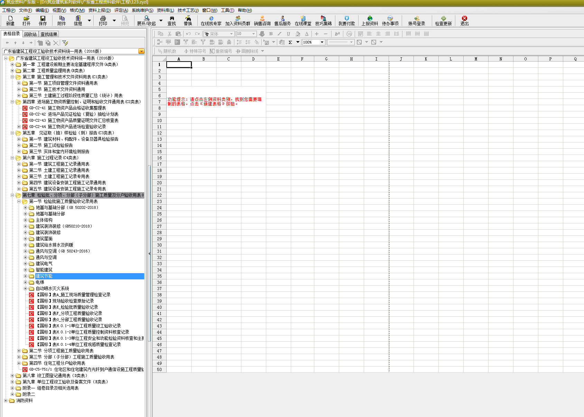Click column header D
The height and width of the screenshot is (417, 584).
pos(253,59)
